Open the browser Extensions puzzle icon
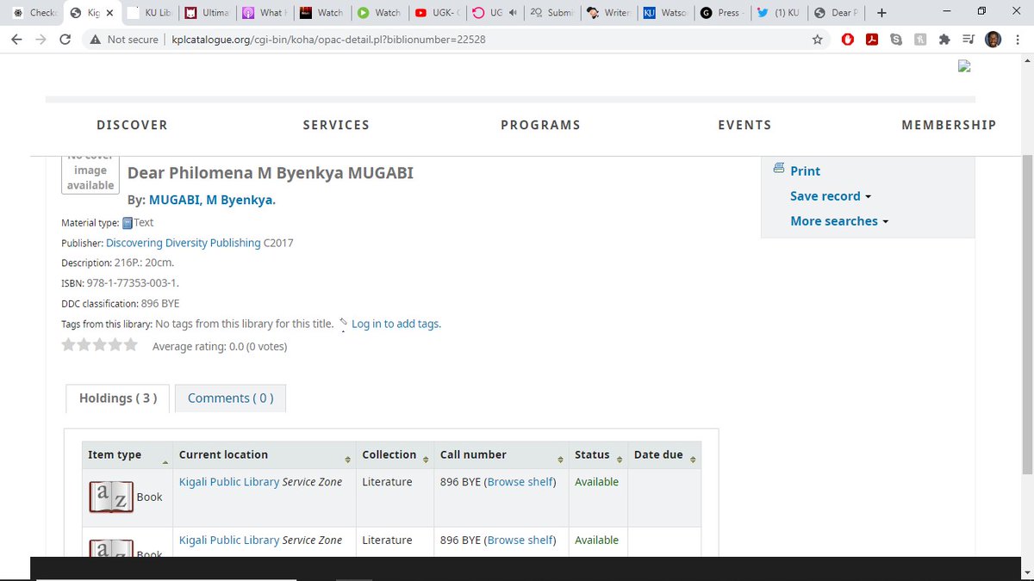This screenshot has width=1034, height=581. point(944,40)
